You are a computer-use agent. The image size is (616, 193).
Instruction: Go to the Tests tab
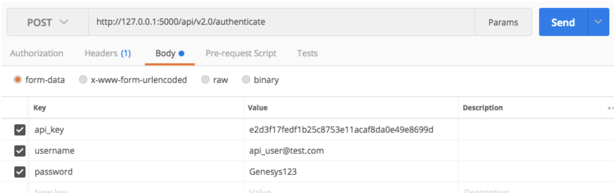coord(307,53)
